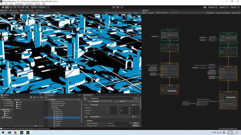
Task: Collapse the Stage item in Hierarchy
Action: (x=51, y=108)
